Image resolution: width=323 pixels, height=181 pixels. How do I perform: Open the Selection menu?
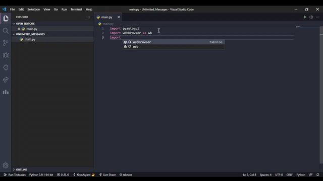34,9
